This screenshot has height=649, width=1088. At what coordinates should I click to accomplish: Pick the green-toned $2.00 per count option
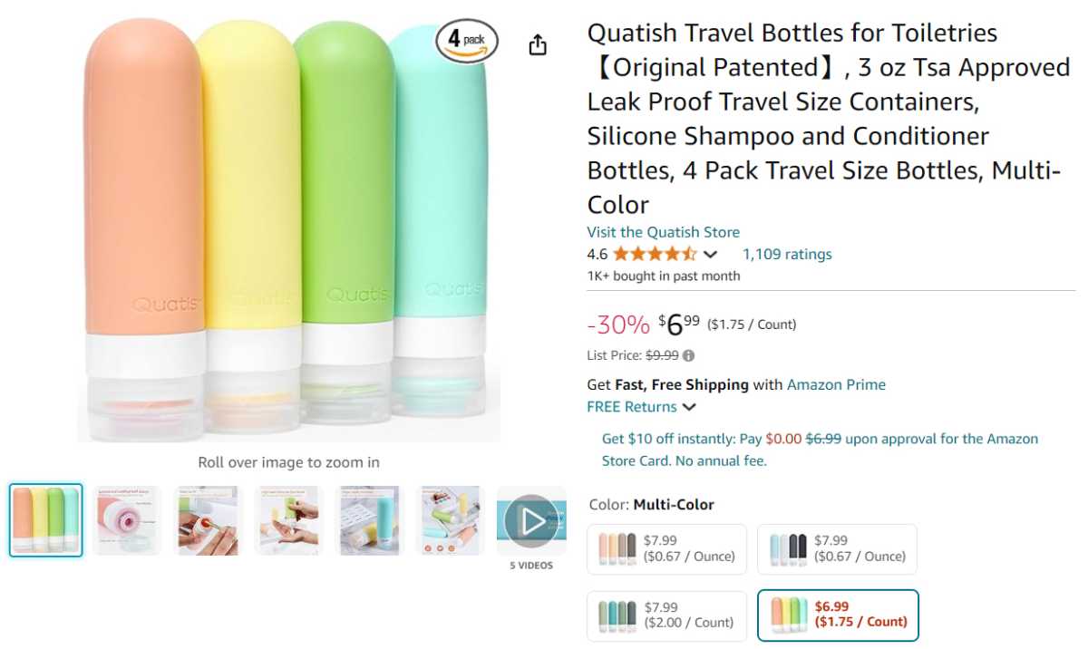coord(666,615)
